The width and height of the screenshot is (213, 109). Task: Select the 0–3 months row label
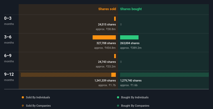click(9, 21)
